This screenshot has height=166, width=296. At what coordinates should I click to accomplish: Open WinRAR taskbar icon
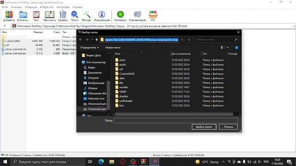pos(144,162)
